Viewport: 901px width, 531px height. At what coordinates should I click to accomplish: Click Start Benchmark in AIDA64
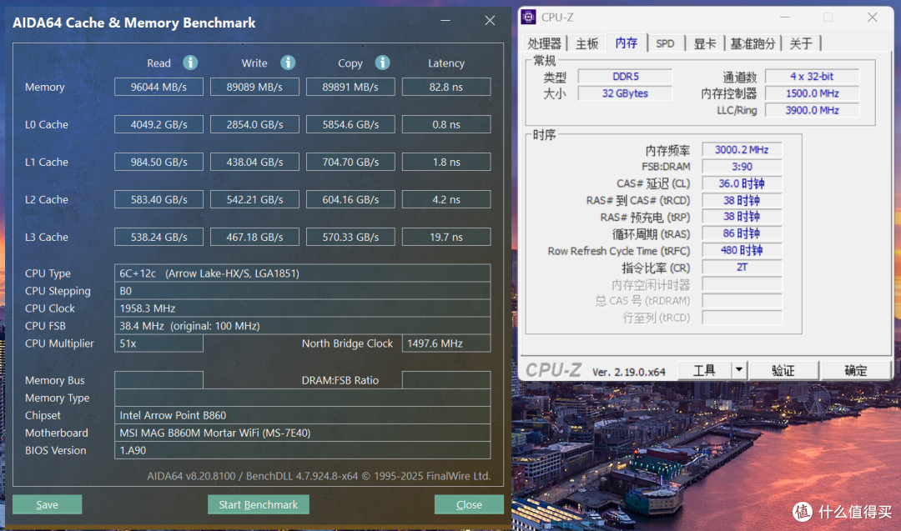coord(258,504)
